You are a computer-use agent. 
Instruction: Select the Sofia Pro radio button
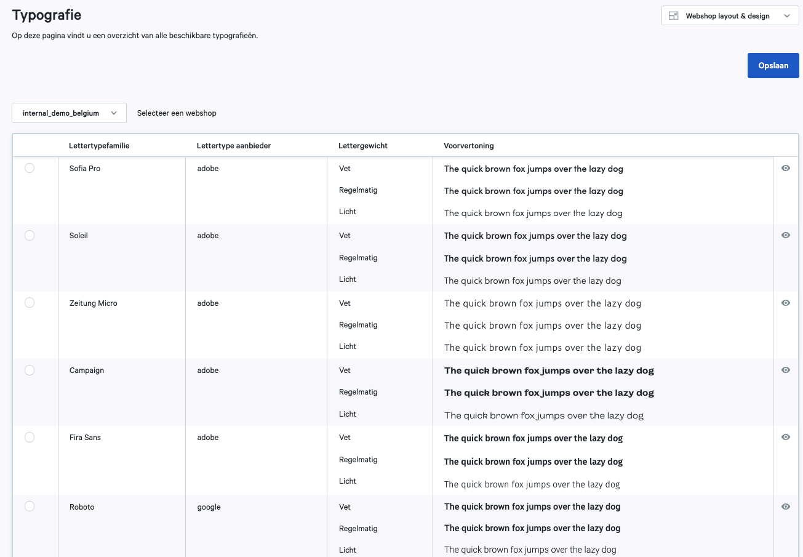30,168
